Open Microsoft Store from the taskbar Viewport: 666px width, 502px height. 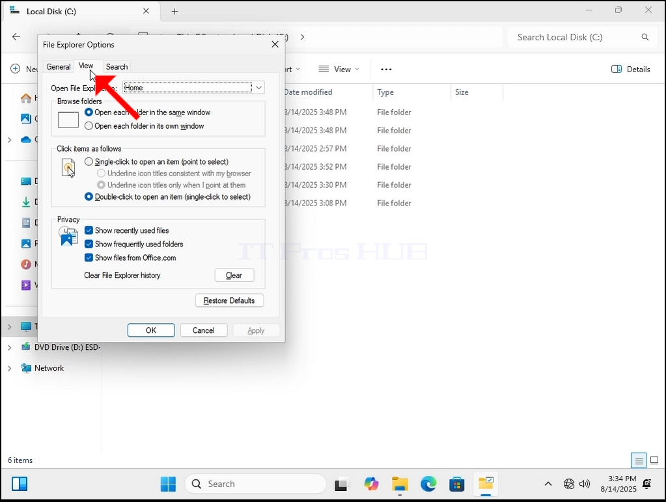click(457, 484)
